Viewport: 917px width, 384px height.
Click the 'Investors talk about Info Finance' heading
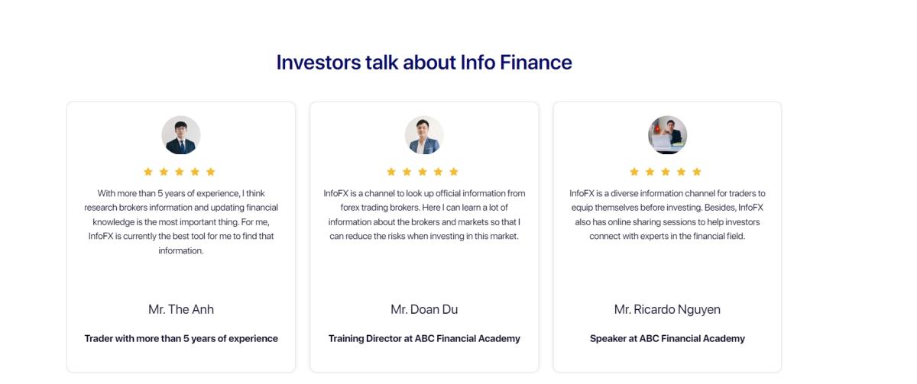pyautogui.click(x=424, y=62)
